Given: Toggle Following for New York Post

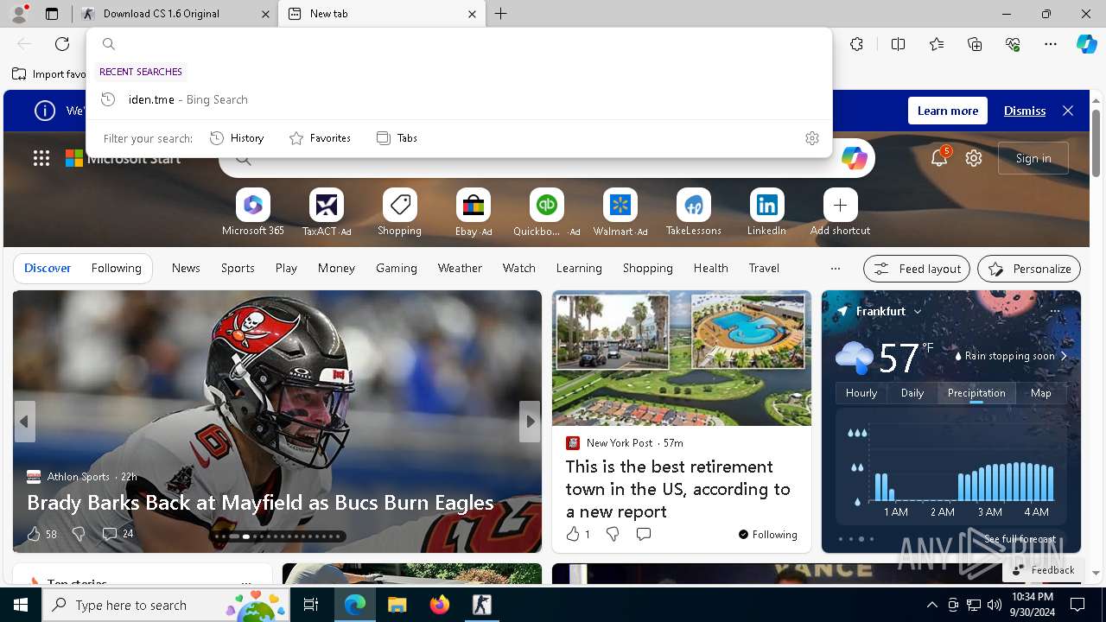Looking at the screenshot, I should tap(768, 535).
